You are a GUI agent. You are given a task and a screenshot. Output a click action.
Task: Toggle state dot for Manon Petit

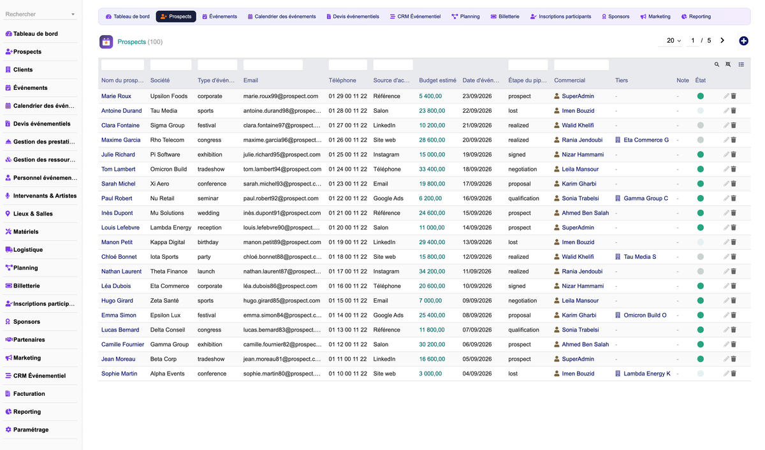coord(701,242)
